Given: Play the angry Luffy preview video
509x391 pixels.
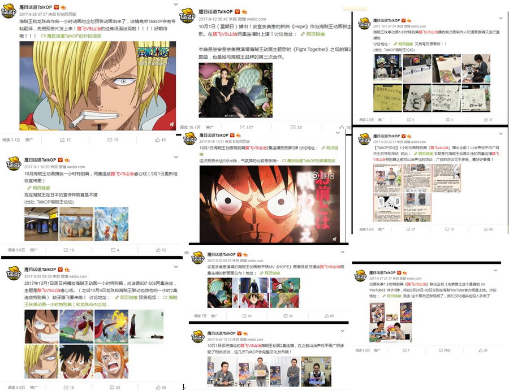Looking at the screenshot, I should (x=270, y=204).
